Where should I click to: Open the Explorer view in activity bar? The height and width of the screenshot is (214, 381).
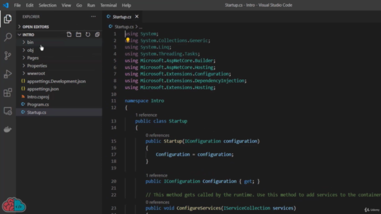pos(8,19)
